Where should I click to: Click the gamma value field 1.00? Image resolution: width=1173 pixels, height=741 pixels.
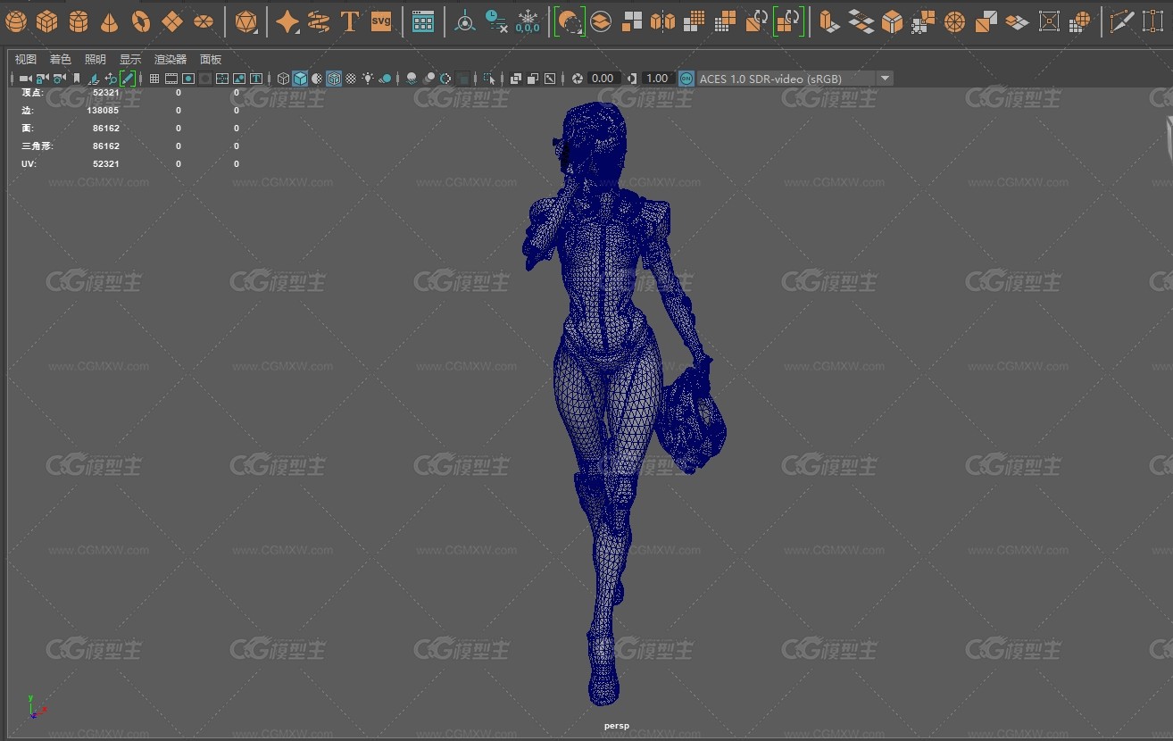(x=658, y=79)
